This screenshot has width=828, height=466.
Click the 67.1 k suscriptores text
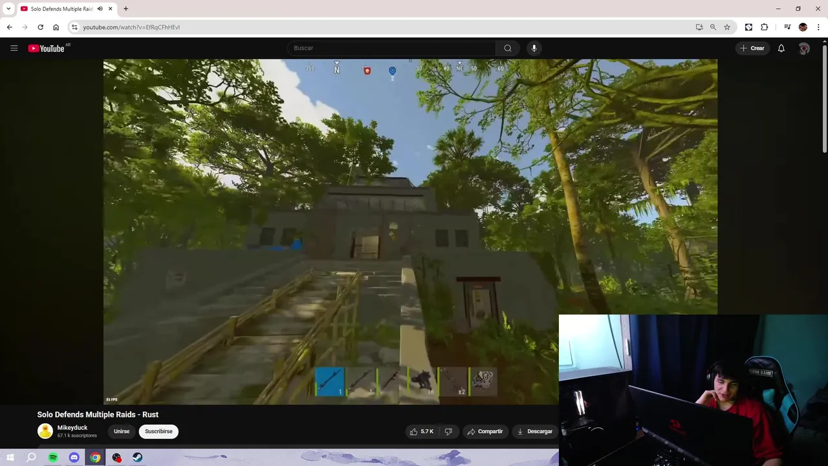(x=77, y=436)
